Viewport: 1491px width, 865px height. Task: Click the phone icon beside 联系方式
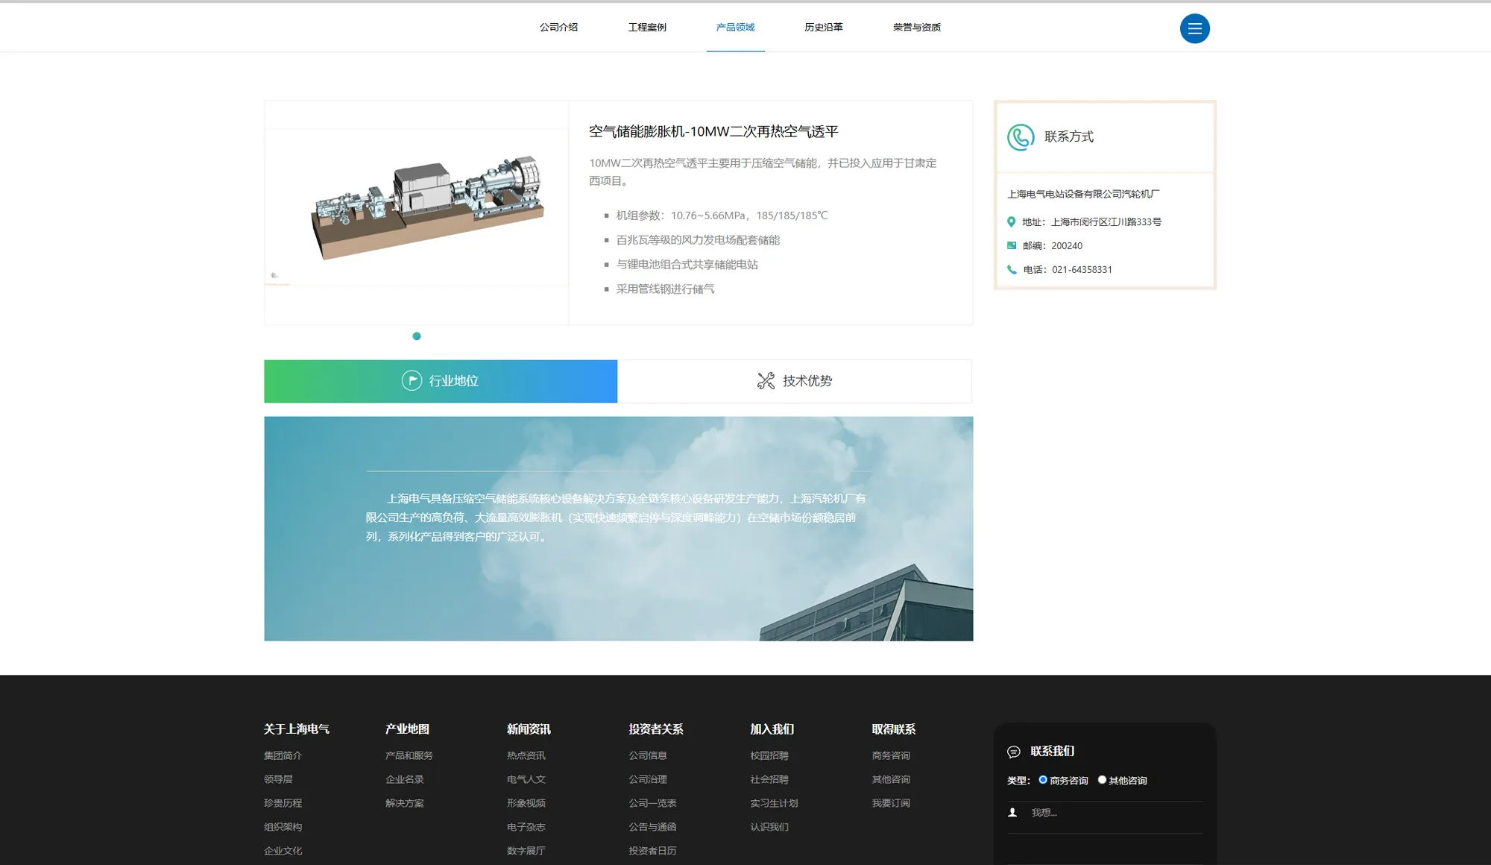tap(1021, 137)
